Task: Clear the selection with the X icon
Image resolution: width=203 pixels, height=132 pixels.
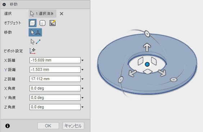Action: [62, 14]
